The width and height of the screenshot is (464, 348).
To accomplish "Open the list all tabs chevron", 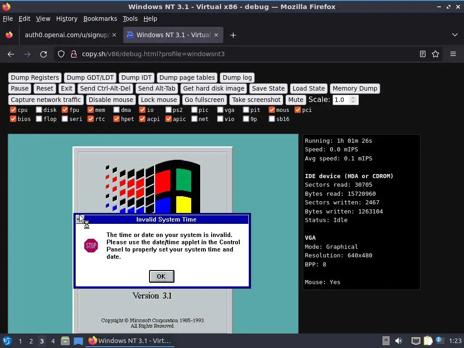I will [455, 35].
